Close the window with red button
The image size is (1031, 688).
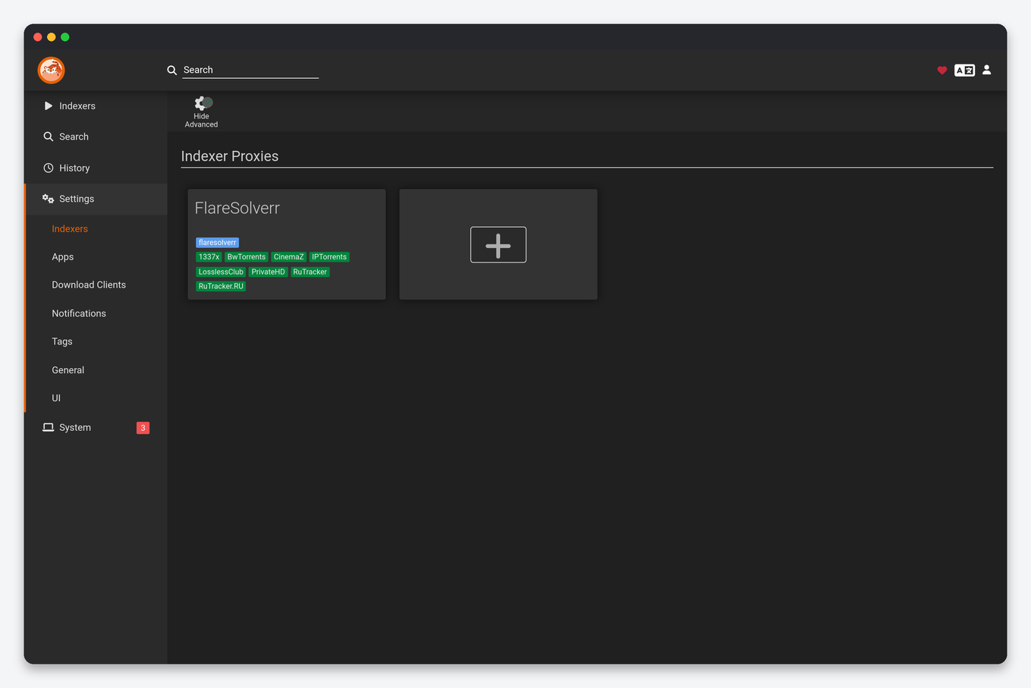[x=38, y=37]
